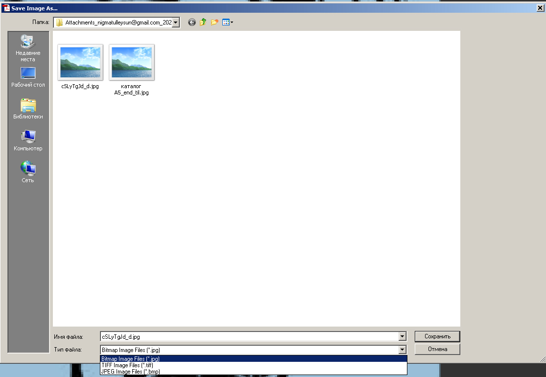The width and height of the screenshot is (546, 377).
Task: Open the Папка folder location dropdown
Action: 176,22
